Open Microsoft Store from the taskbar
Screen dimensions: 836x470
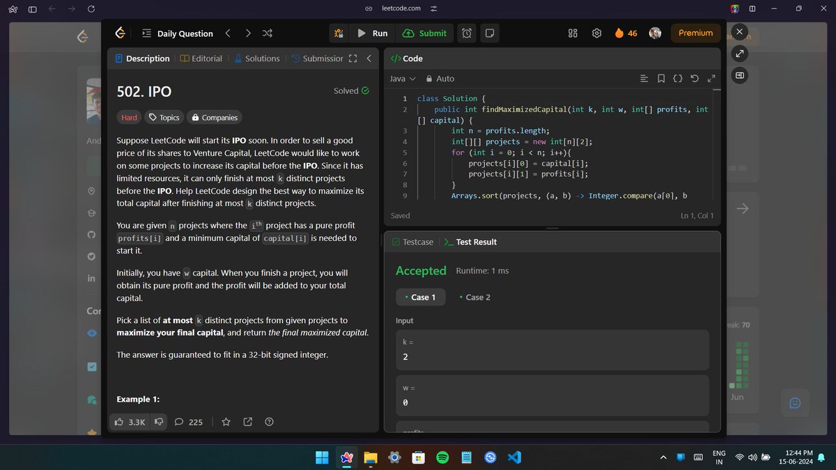click(418, 457)
